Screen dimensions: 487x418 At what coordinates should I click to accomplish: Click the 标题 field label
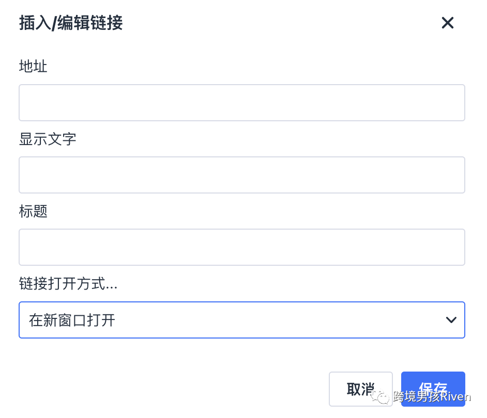[x=33, y=211]
